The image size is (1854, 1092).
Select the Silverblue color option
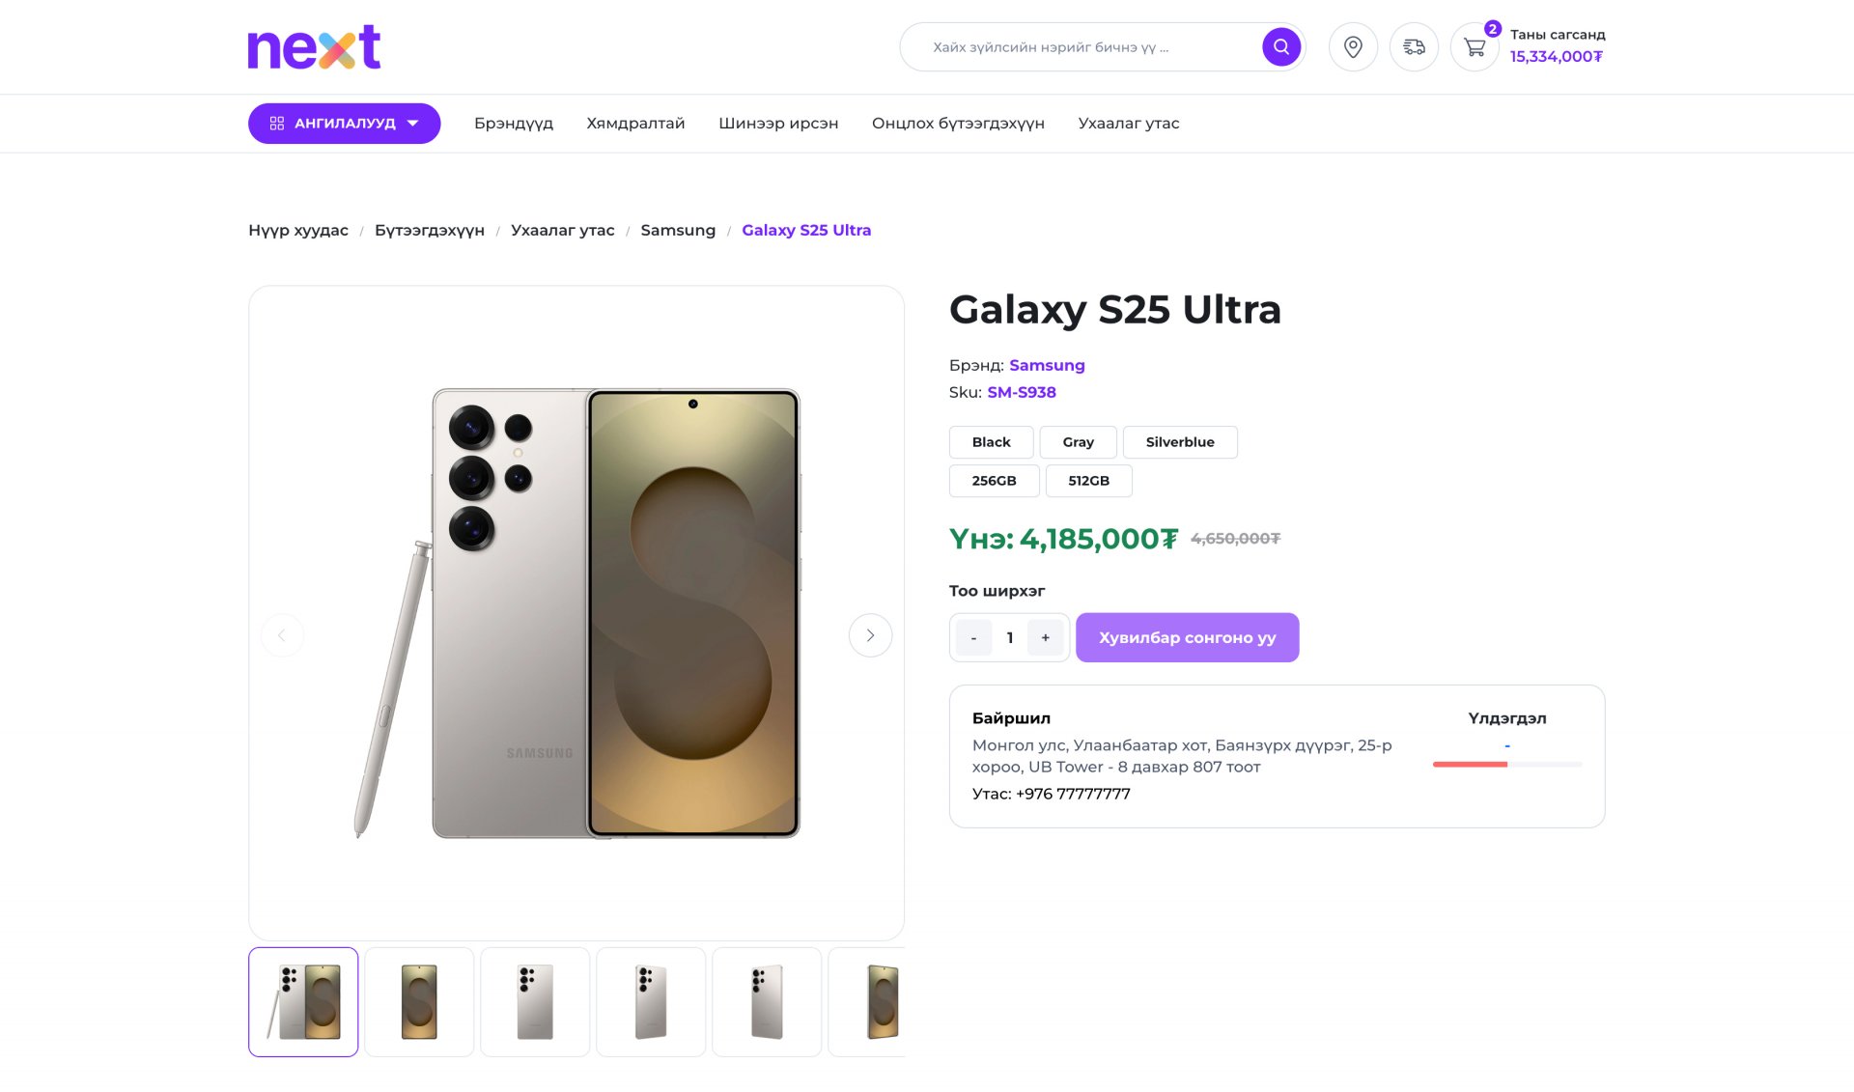[1179, 442]
